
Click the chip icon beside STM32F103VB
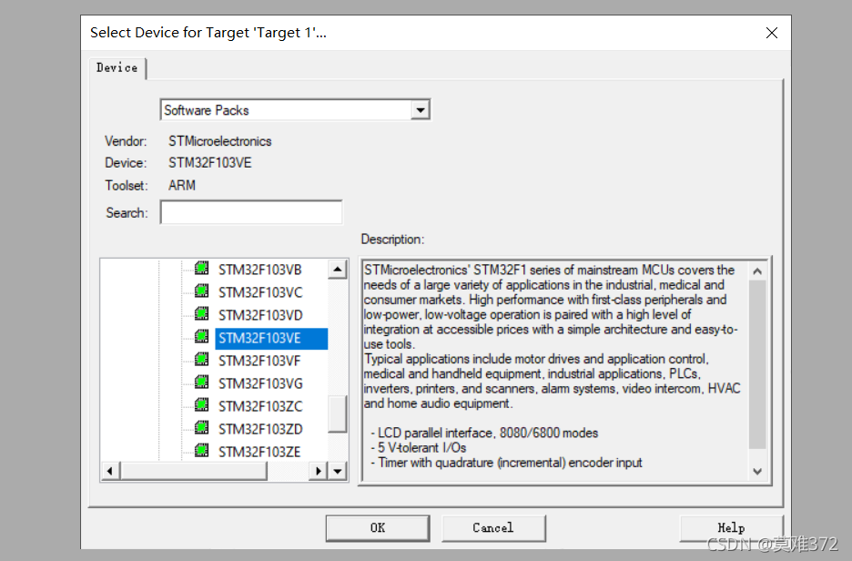point(201,269)
